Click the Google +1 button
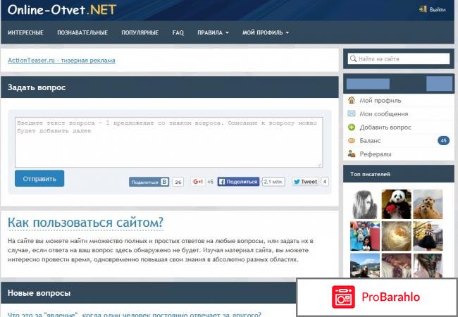Image resolution: width=458 pixels, height=317 pixels. tap(198, 182)
